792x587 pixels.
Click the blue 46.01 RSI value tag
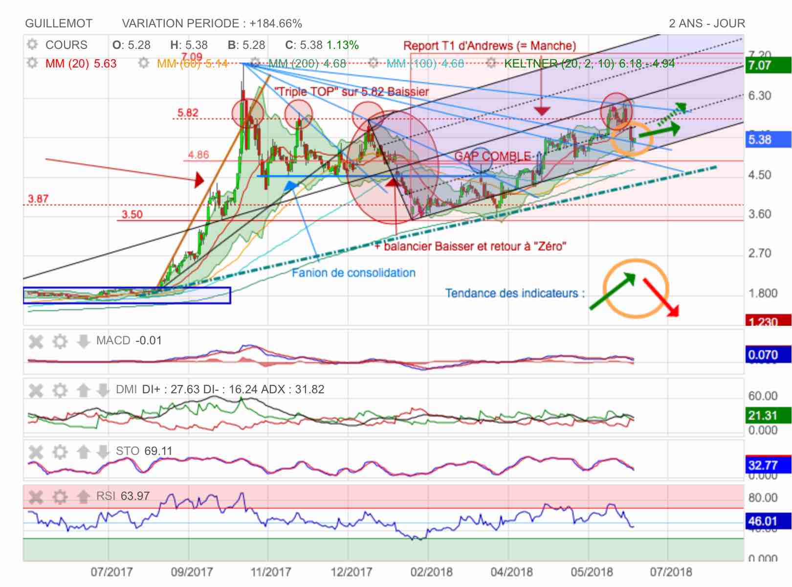click(768, 521)
